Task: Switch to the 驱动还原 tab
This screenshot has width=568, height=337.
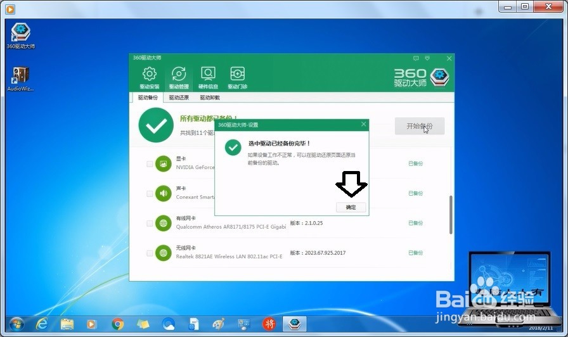Action: (x=179, y=98)
